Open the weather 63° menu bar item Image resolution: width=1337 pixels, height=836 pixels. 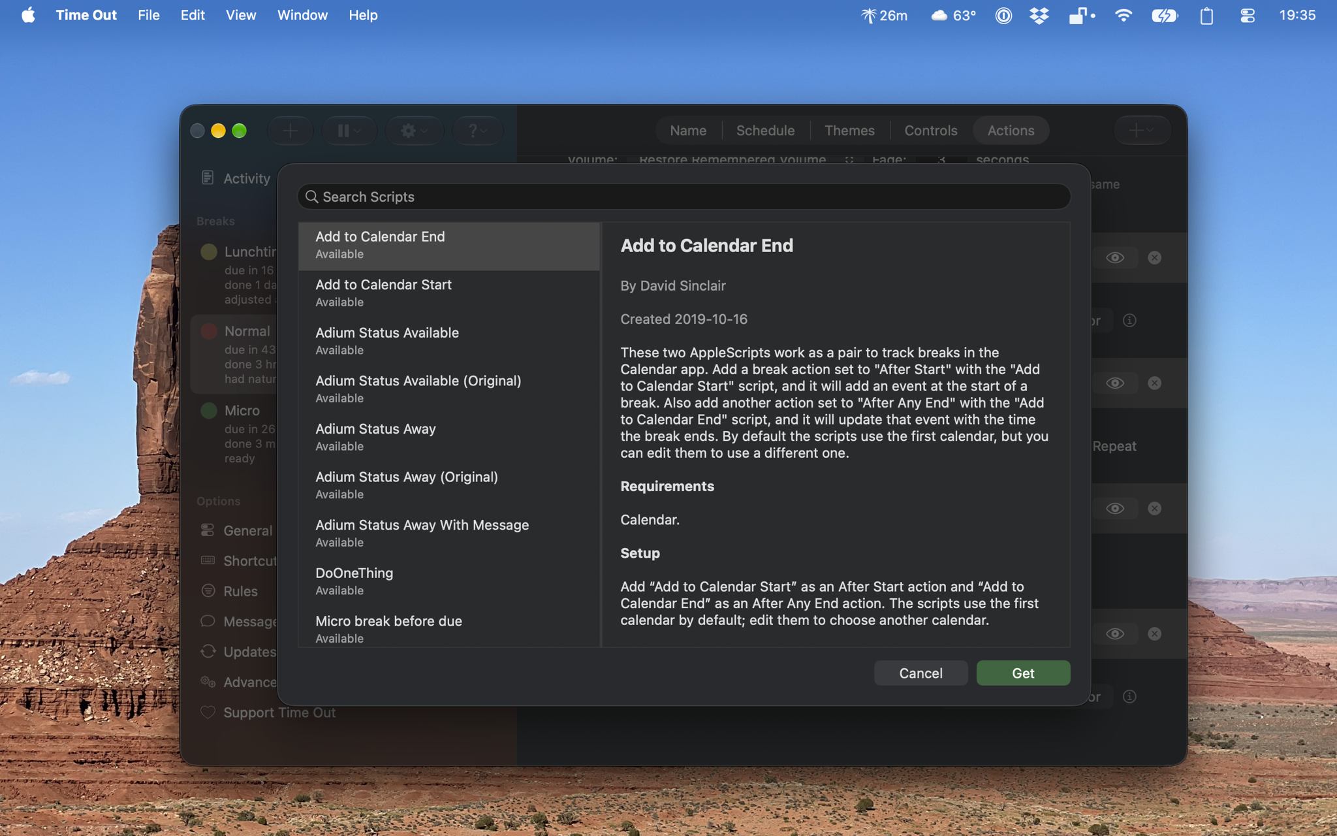[x=953, y=15]
